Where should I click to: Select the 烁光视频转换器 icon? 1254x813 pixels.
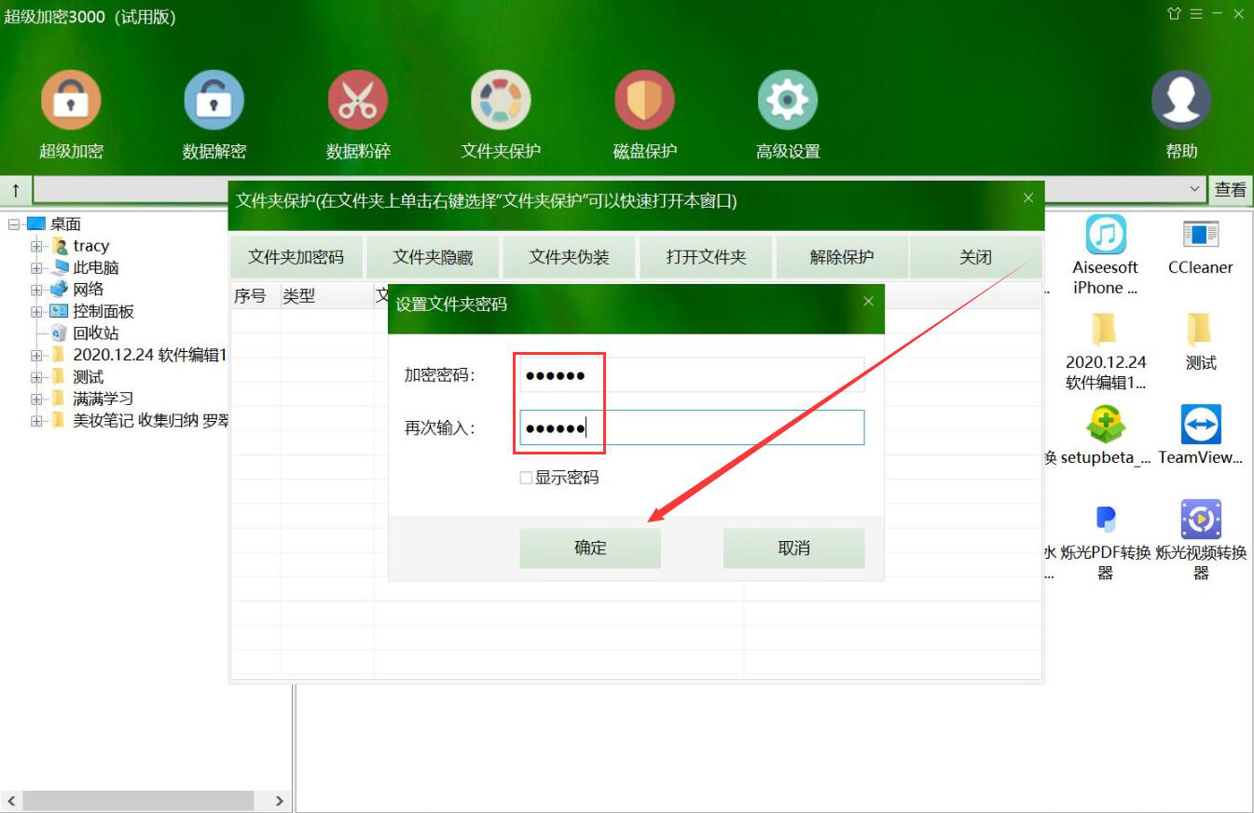(1201, 540)
